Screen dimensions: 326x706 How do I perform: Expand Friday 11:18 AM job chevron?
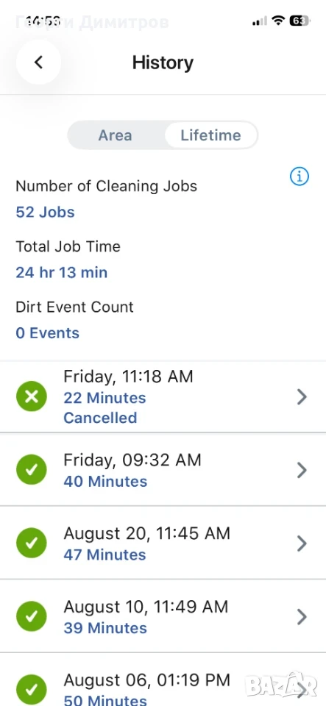pos(302,396)
